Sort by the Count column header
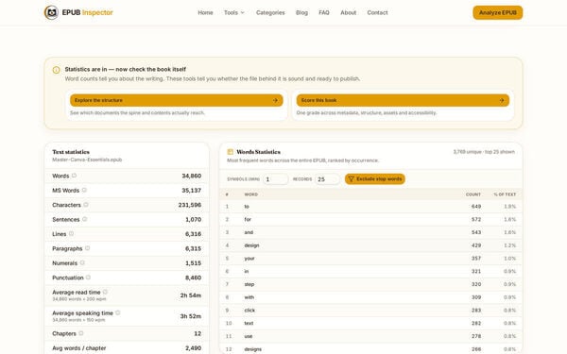This screenshot has height=354, width=567. coord(473,194)
